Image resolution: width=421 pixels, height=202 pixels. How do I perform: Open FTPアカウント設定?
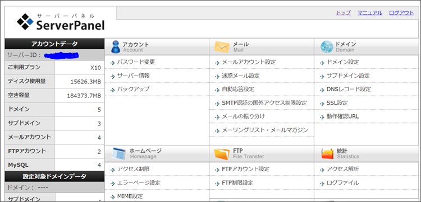245,169
